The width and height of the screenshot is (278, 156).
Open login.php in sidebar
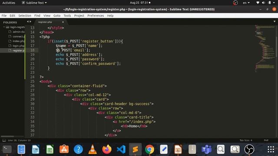pyautogui.click(x=18, y=46)
